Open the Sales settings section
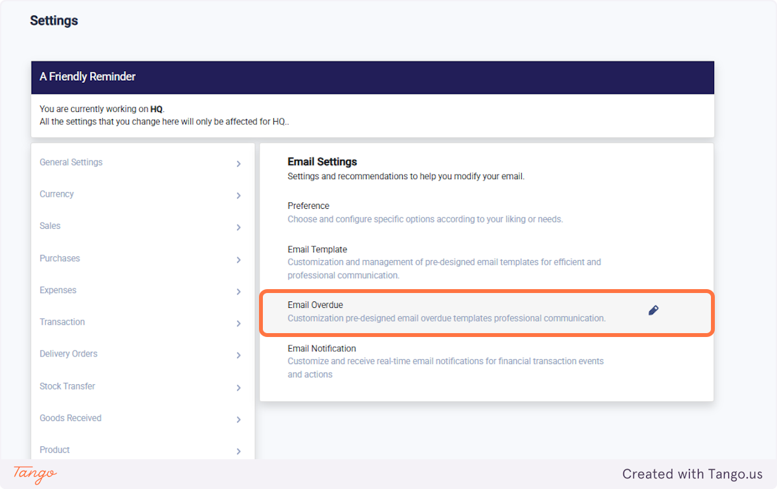This screenshot has height=489, width=777. coord(50,226)
